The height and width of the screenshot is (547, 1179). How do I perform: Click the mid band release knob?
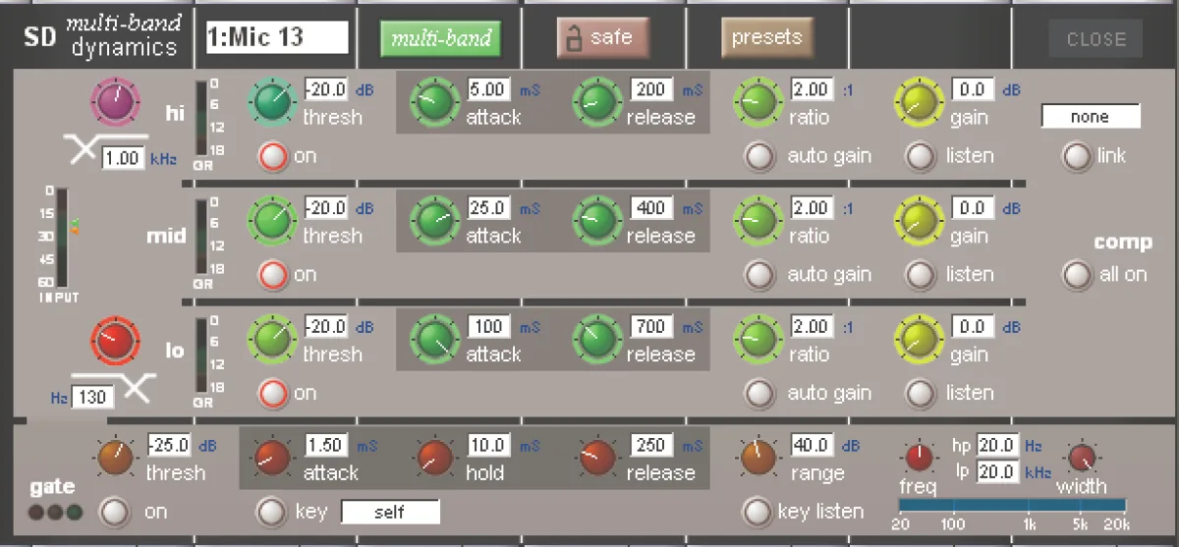(595, 218)
